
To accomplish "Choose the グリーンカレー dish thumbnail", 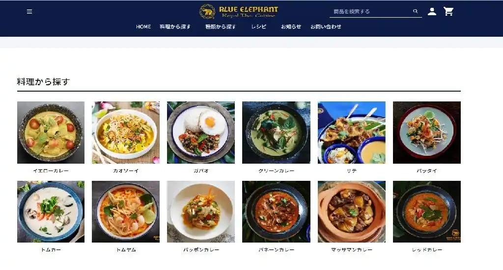I will (276, 132).
